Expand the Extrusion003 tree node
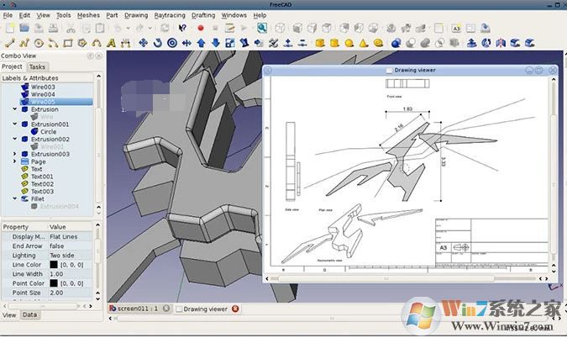The height and width of the screenshot is (338, 567). coord(15,154)
